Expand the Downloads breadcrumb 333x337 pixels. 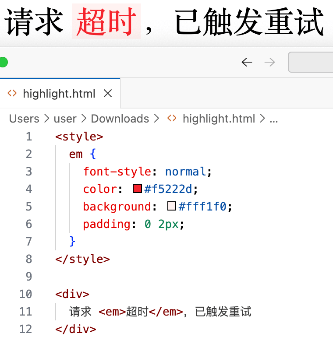click(120, 119)
